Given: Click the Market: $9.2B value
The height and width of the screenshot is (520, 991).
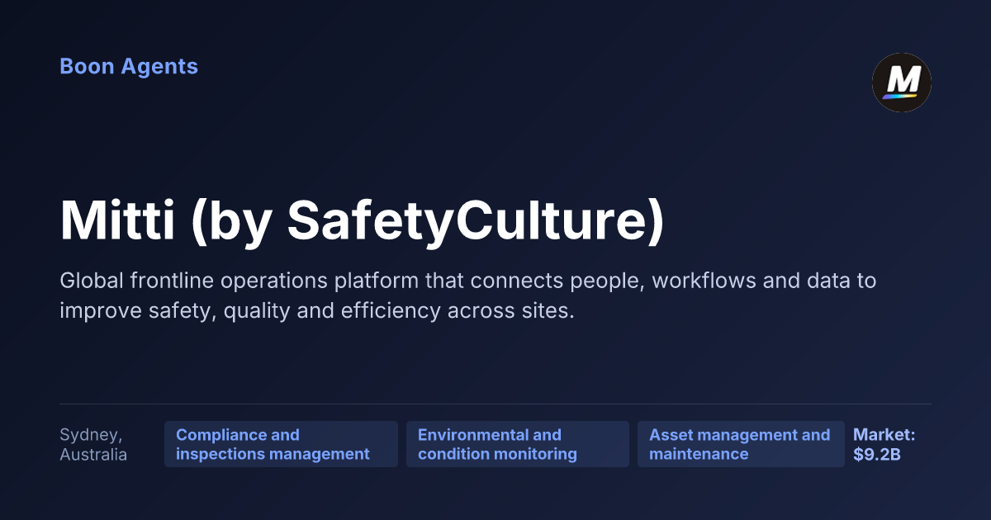Looking at the screenshot, I should point(884,444).
